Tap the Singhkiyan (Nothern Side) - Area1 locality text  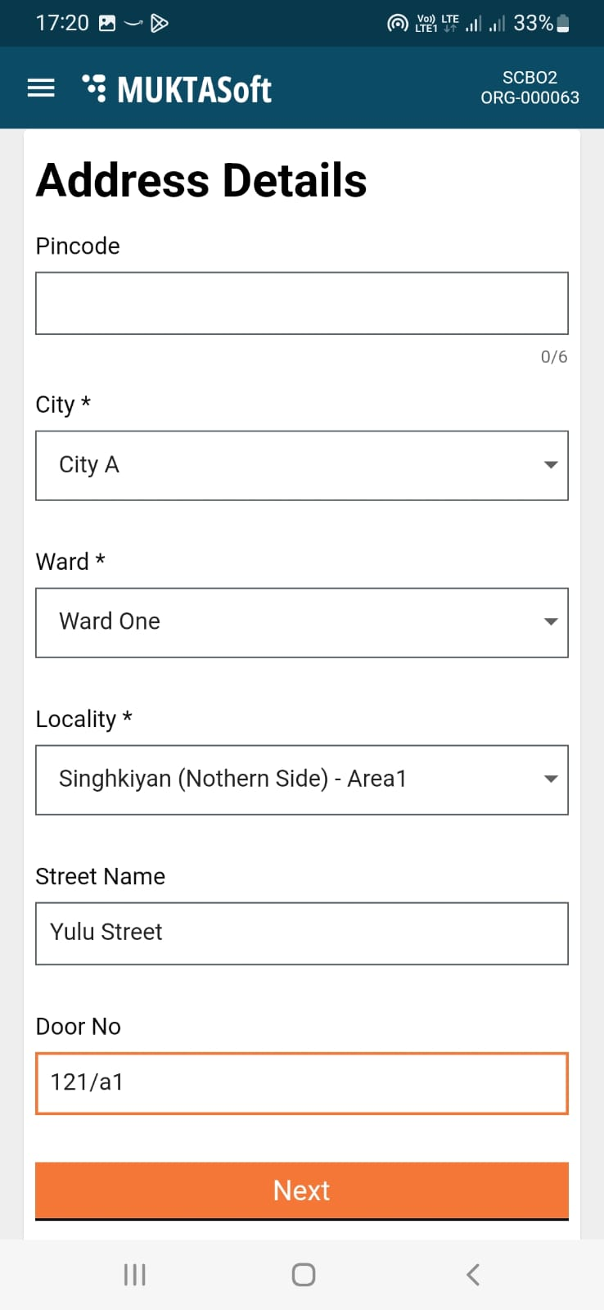click(x=232, y=779)
